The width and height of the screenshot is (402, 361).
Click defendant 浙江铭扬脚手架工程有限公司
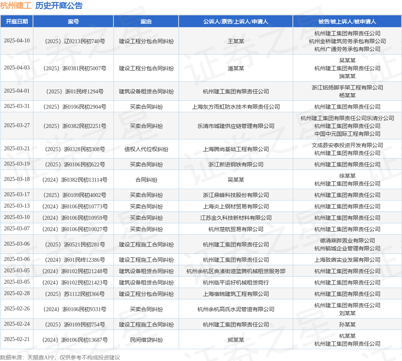coord(347,88)
